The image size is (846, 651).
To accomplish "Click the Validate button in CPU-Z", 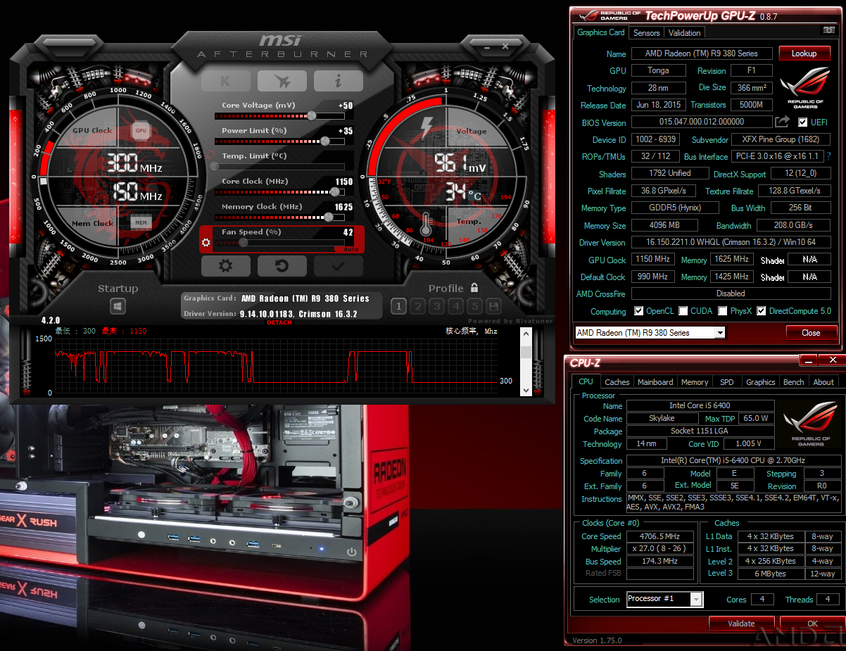I will click(x=741, y=624).
